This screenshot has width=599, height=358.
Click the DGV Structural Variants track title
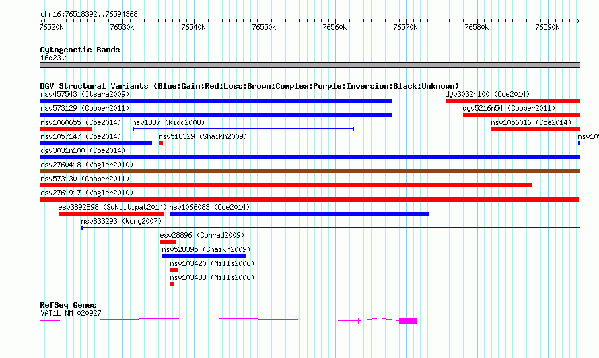coord(249,86)
